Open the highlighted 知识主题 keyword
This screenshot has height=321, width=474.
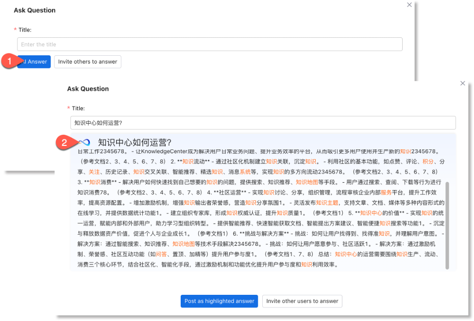(326, 203)
